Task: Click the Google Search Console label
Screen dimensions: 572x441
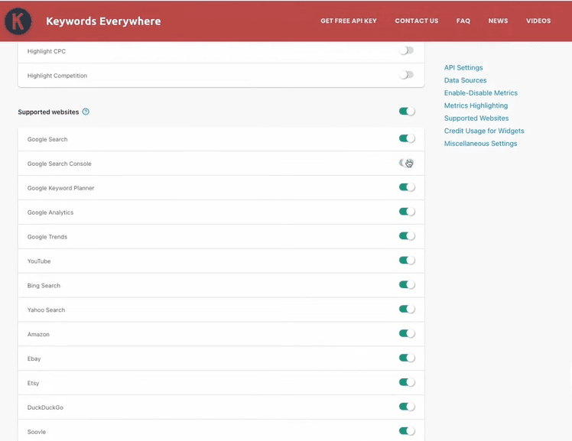Action: coord(59,164)
